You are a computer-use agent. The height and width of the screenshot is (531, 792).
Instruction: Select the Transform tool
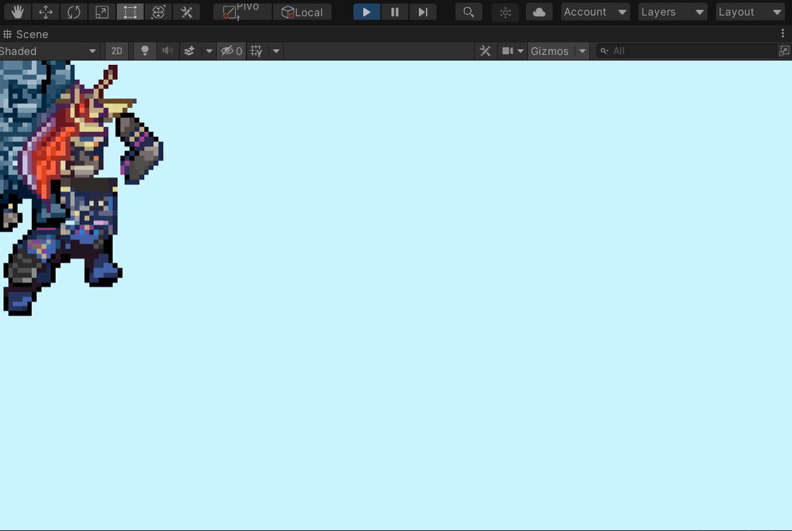click(x=158, y=12)
